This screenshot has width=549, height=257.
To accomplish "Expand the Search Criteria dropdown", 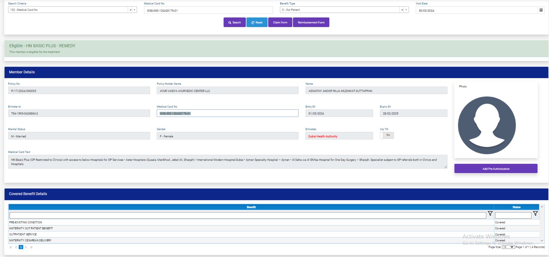I will click(135, 10).
